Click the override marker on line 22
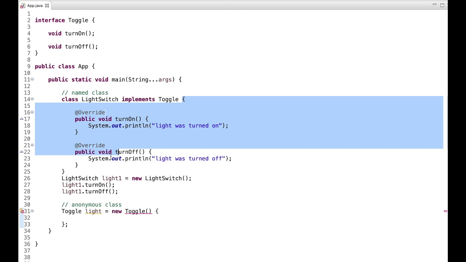This screenshot has width=466, height=262. (22, 152)
